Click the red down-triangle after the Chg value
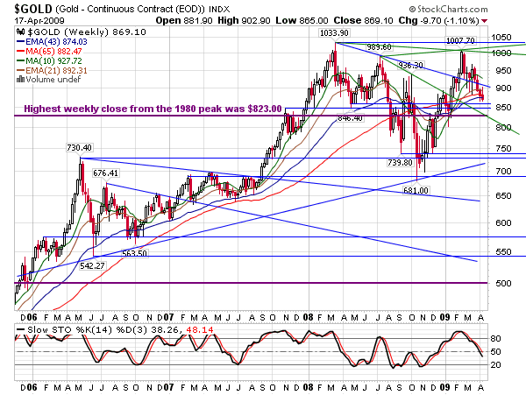526x395 pixels. coord(484,21)
